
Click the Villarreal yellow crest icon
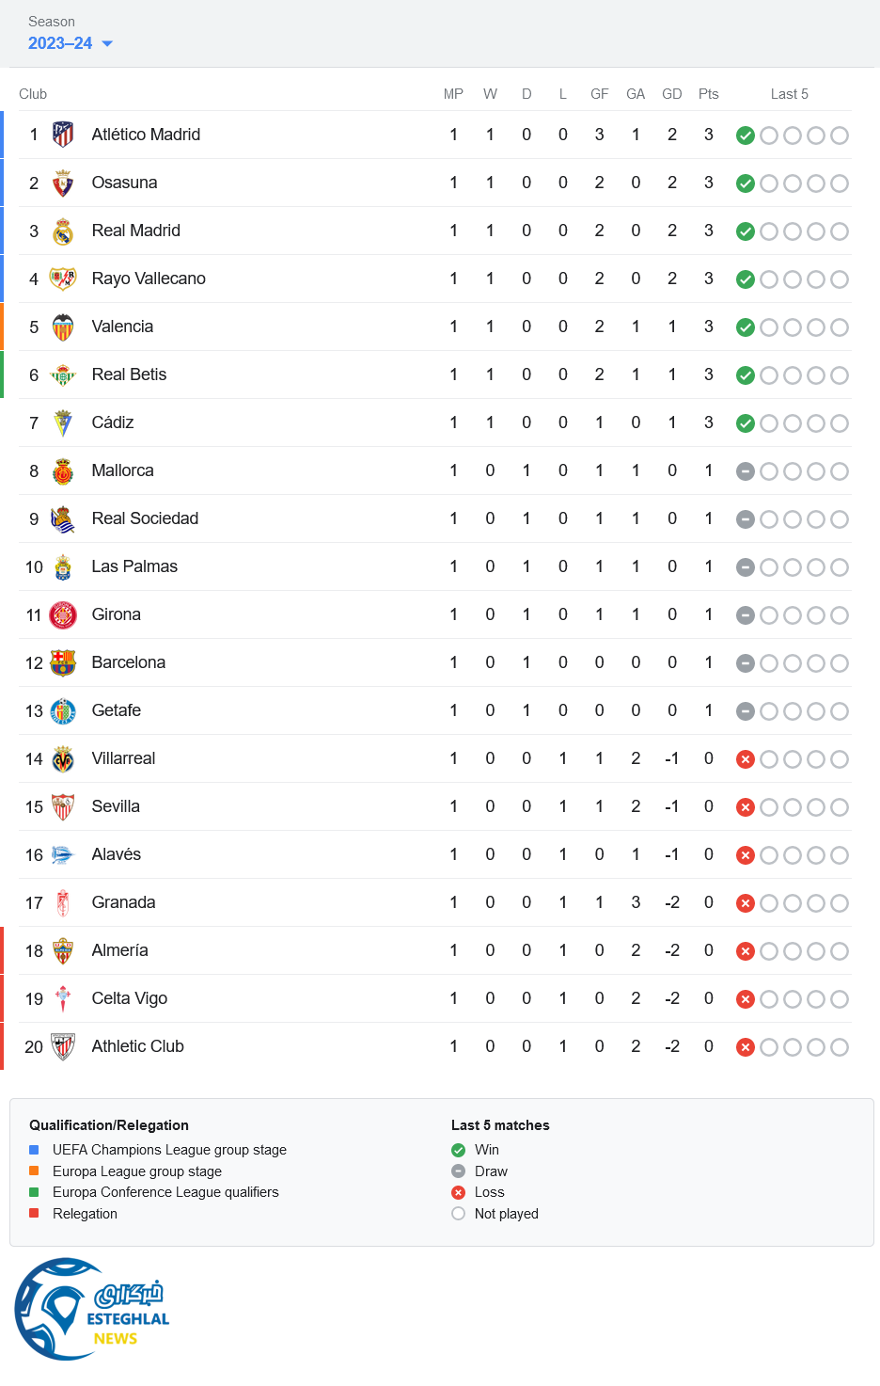63,759
